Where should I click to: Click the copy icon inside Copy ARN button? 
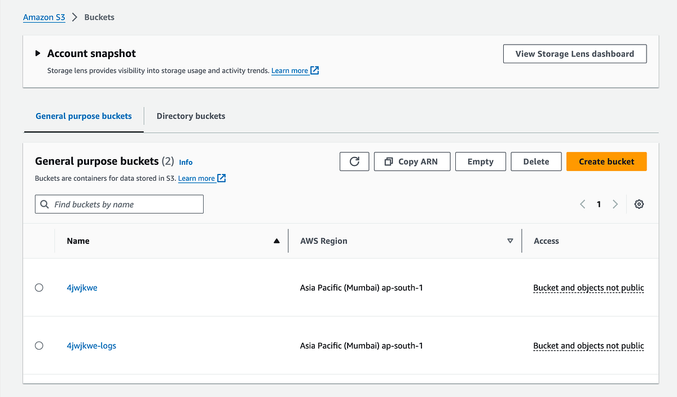[x=388, y=161]
